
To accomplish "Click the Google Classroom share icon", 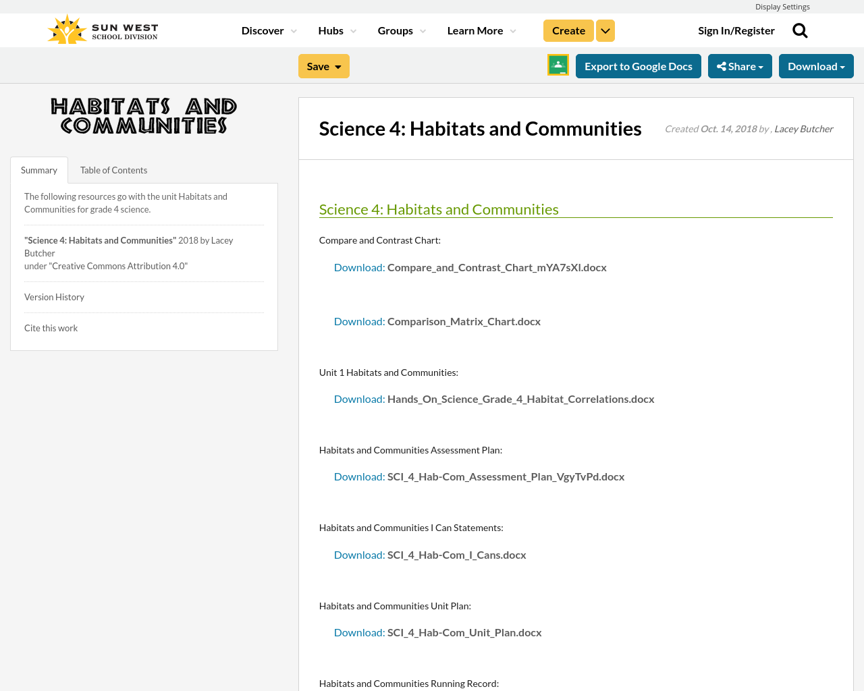I will coord(558,65).
